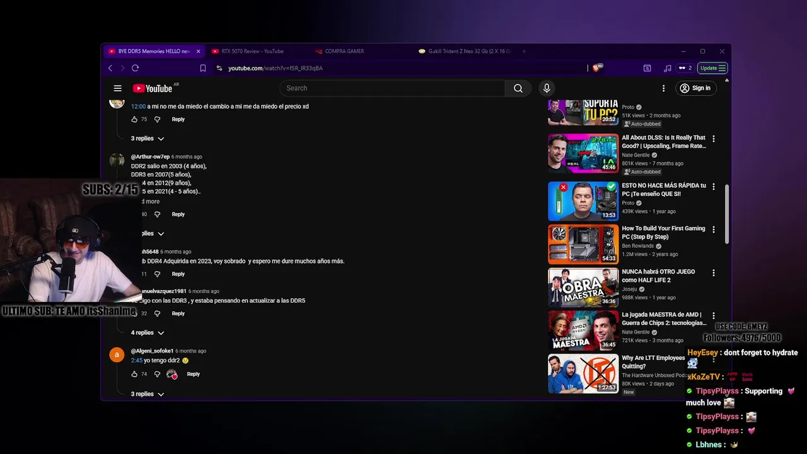807x454 pixels.
Task: Jump to 12:00 timestamp link
Action: click(x=138, y=107)
